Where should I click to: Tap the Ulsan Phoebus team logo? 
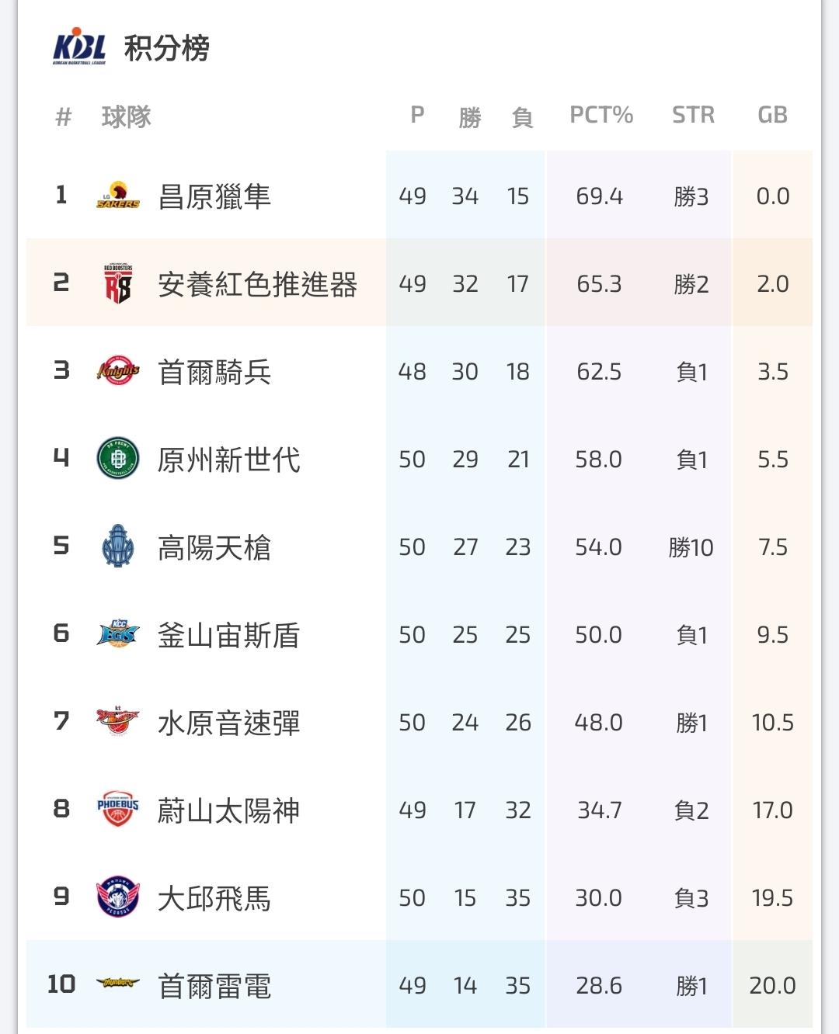[118, 810]
